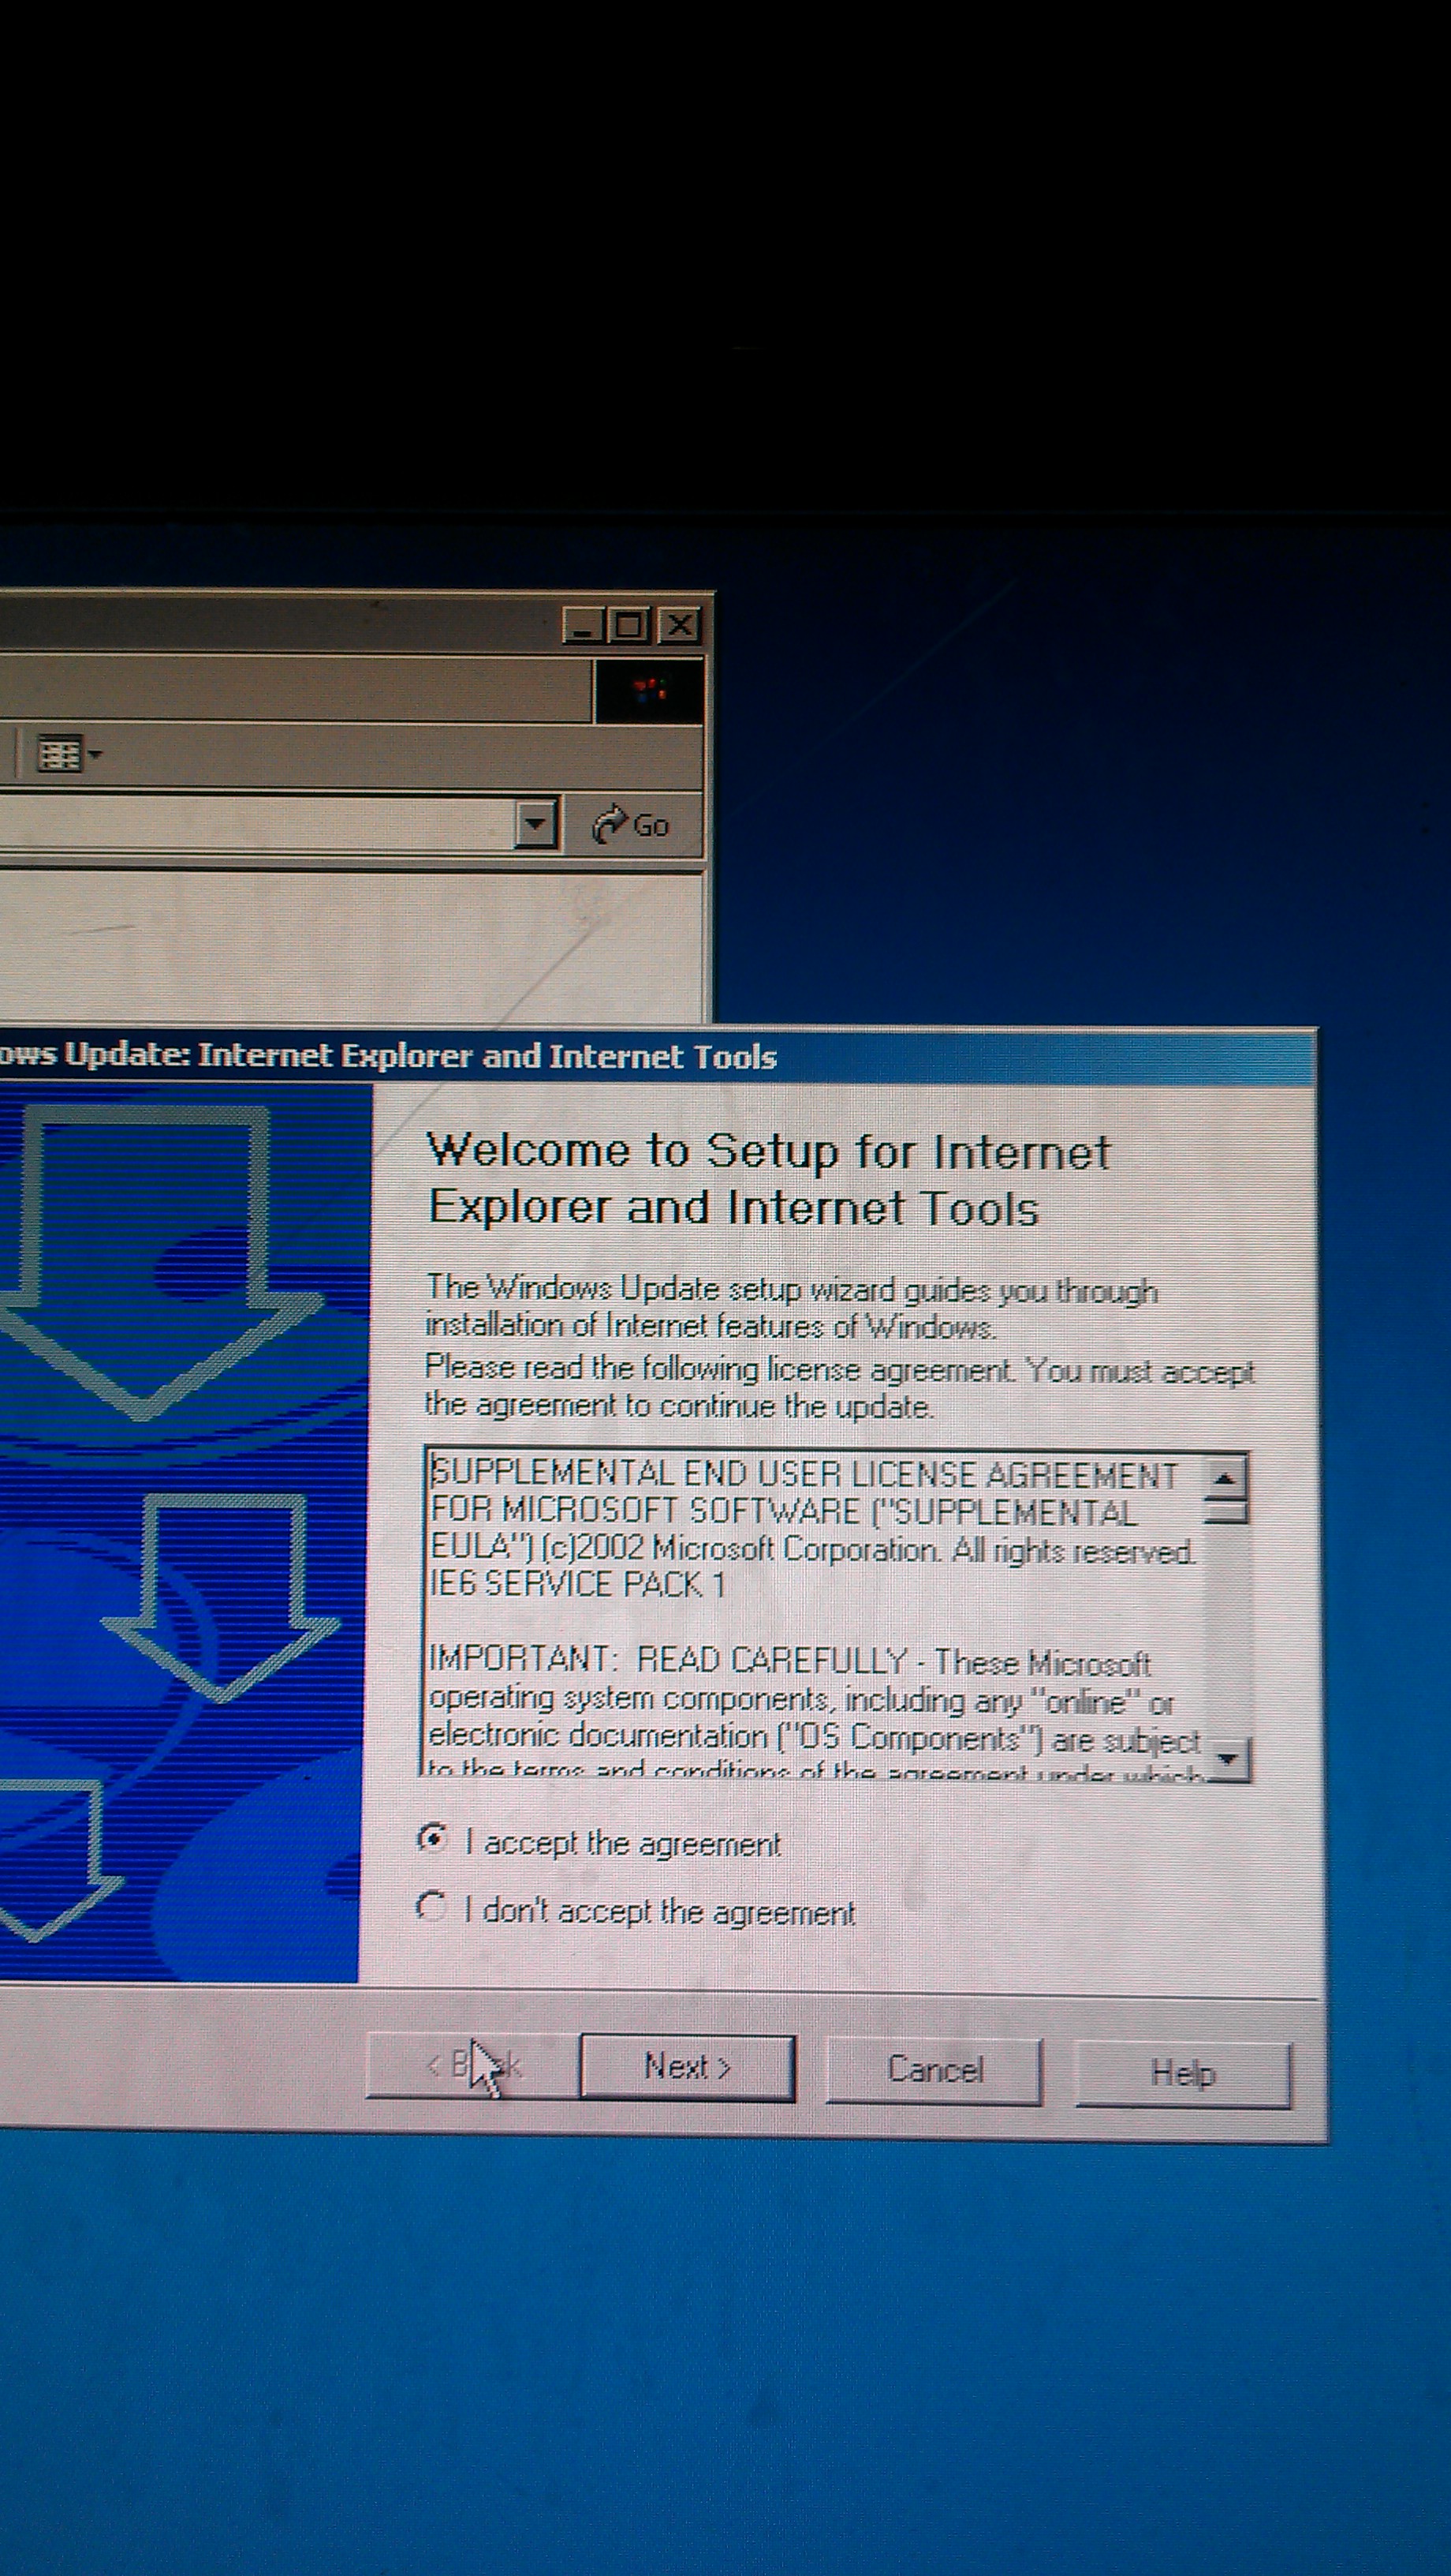Cancel the Internet Explorer setup wizard

point(934,2070)
